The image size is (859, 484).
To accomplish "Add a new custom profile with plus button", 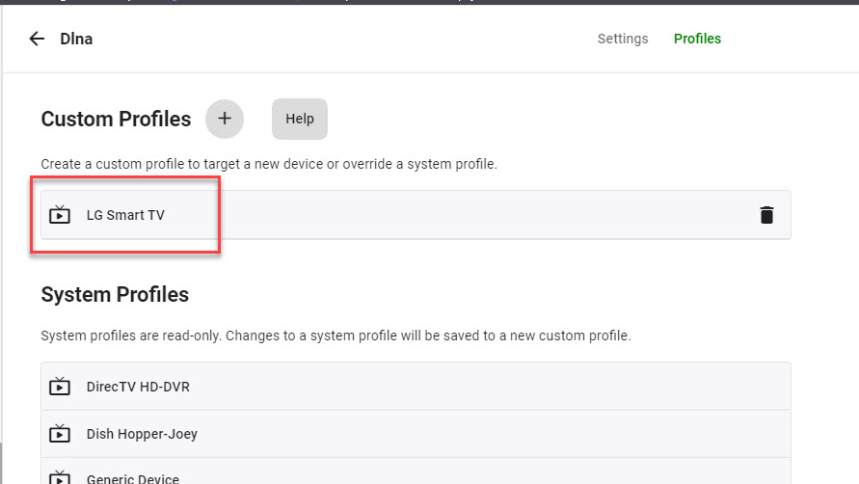I will click(225, 119).
